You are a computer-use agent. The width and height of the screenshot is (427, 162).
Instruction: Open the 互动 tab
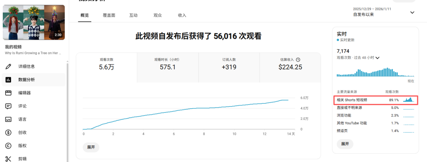(x=134, y=15)
